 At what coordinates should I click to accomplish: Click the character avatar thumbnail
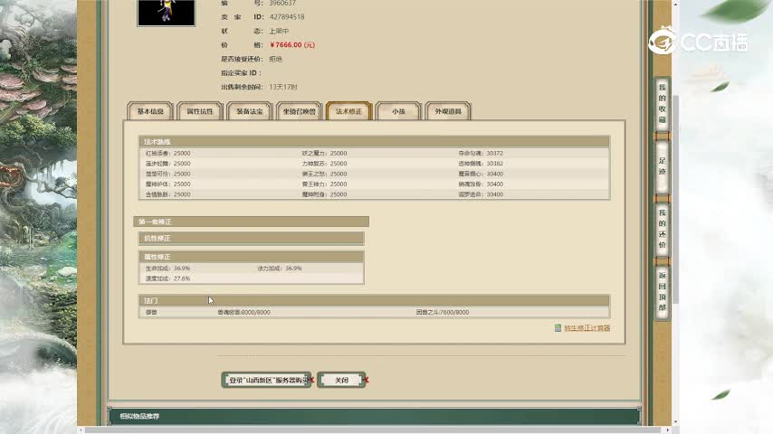point(166,12)
